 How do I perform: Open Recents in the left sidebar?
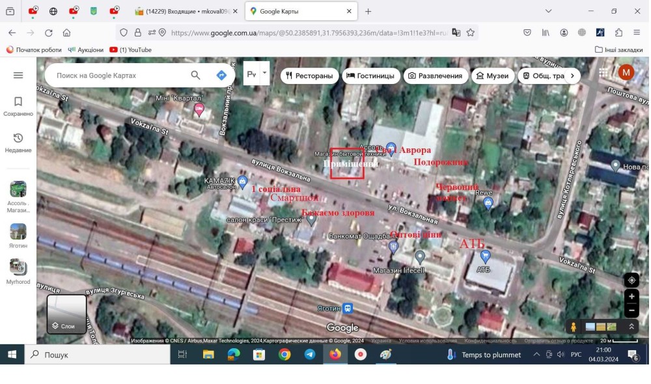click(18, 143)
